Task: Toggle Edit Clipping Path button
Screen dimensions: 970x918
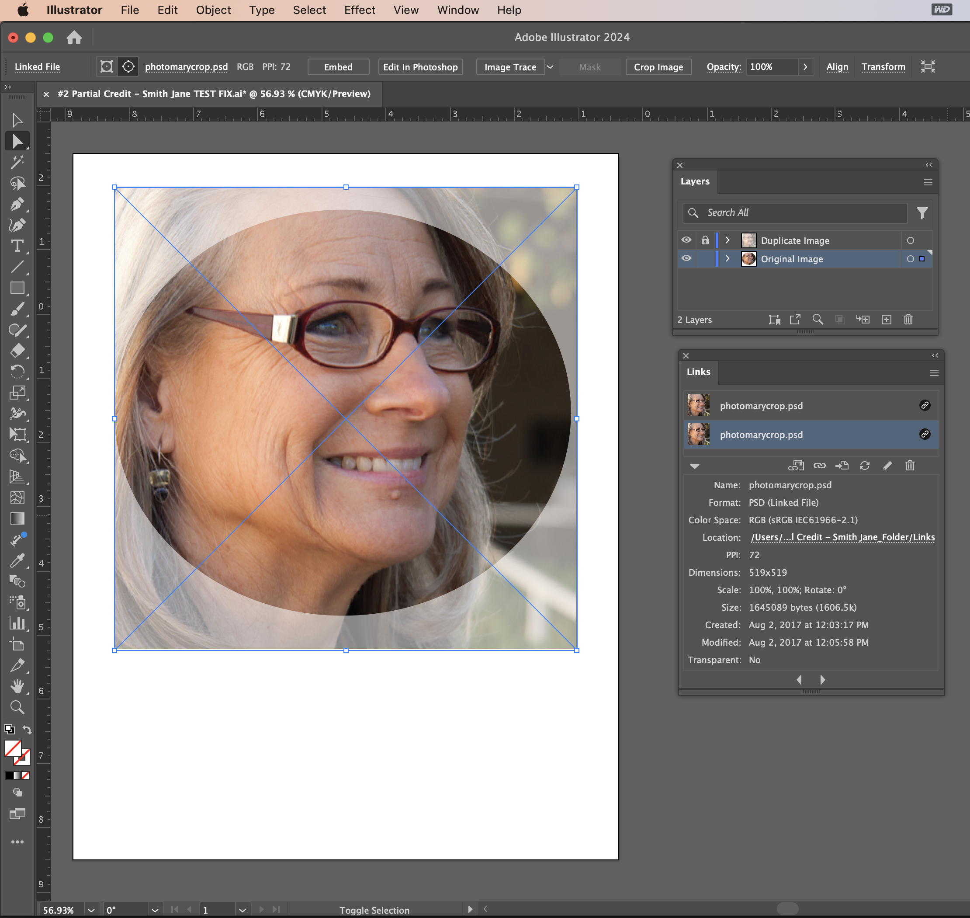Action: 106,66
